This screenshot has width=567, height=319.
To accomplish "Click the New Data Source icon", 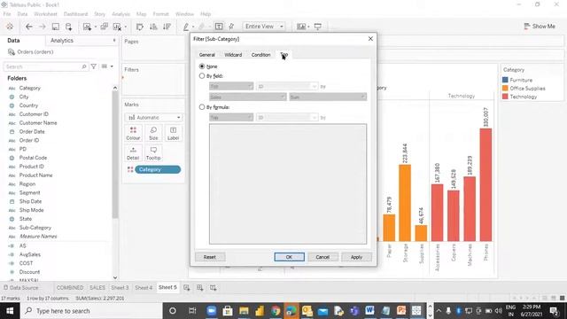I will click(69, 27).
